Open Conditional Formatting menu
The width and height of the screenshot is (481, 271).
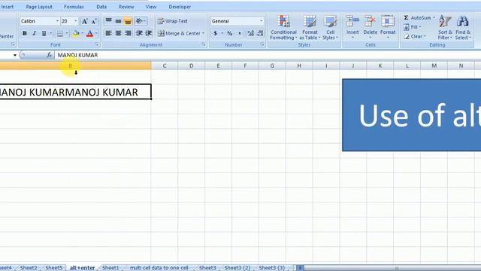283,28
